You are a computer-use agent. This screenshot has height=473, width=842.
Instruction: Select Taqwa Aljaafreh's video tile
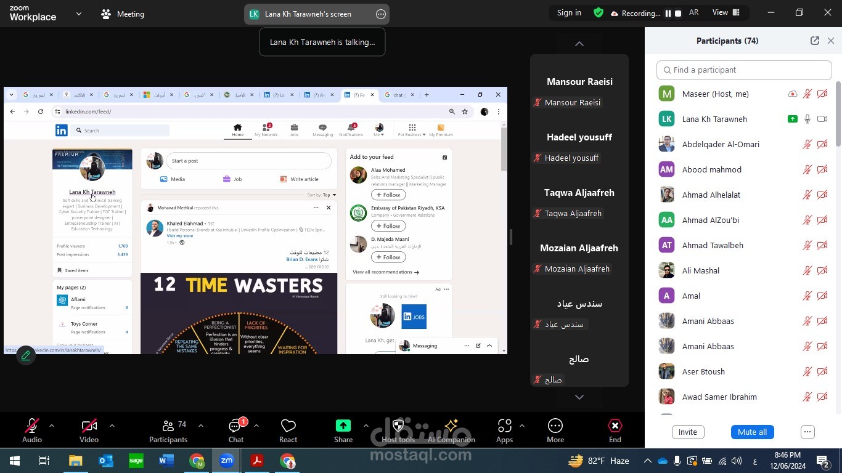[579, 193]
